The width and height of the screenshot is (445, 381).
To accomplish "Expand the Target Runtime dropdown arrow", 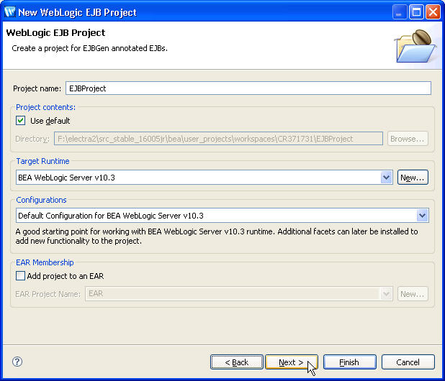I will coord(386,178).
